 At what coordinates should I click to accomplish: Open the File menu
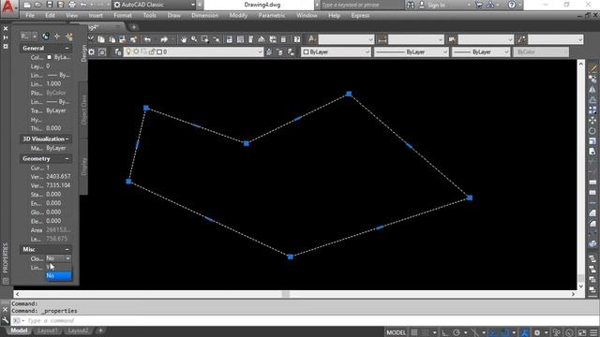coord(30,16)
